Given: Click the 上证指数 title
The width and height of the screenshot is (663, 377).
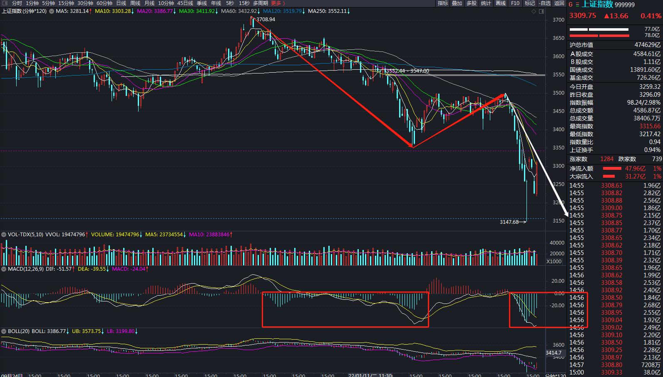Looking at the screenshot, I should (x=597, y=5).
